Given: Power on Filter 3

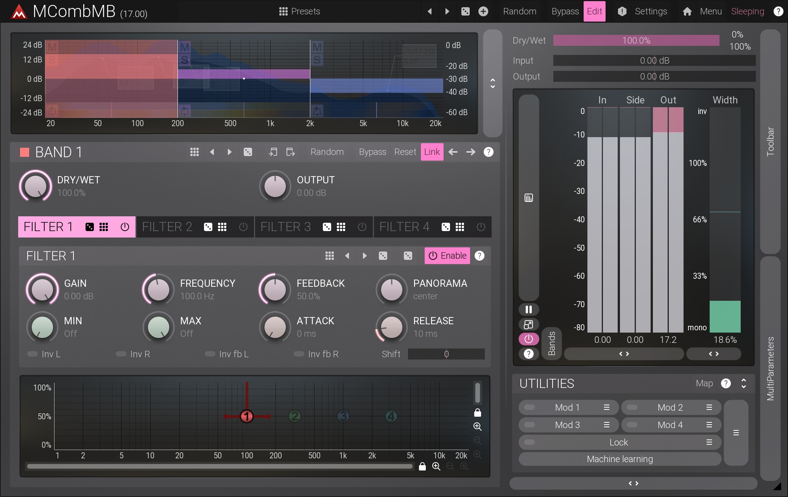Looking at the screenshot, I should pos(362,227).
